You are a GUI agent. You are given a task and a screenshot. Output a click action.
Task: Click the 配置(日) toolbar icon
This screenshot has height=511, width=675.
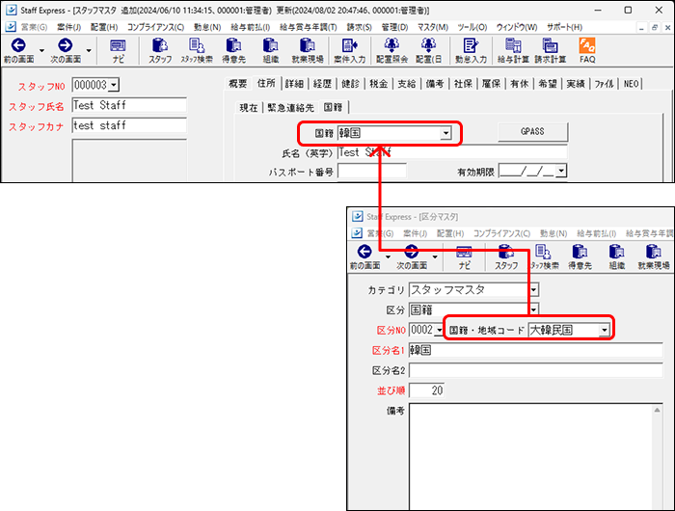tap(430, 49)
